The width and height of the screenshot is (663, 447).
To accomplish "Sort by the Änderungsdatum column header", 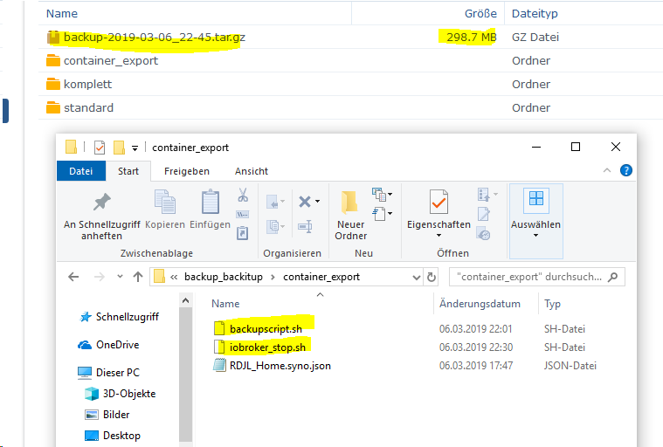I will [x=480, y=304].
